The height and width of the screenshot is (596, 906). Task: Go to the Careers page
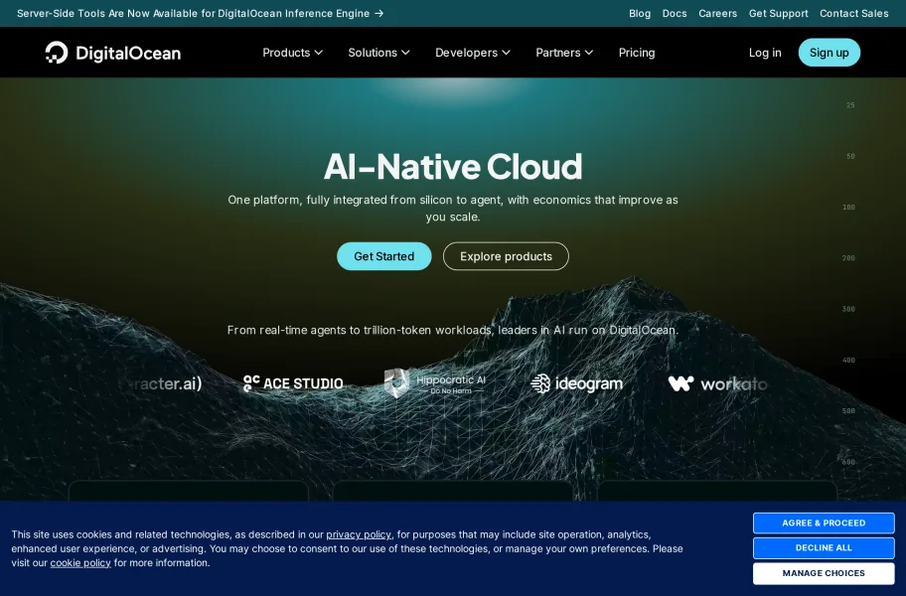pyautogui.click(x=717, y=13)
